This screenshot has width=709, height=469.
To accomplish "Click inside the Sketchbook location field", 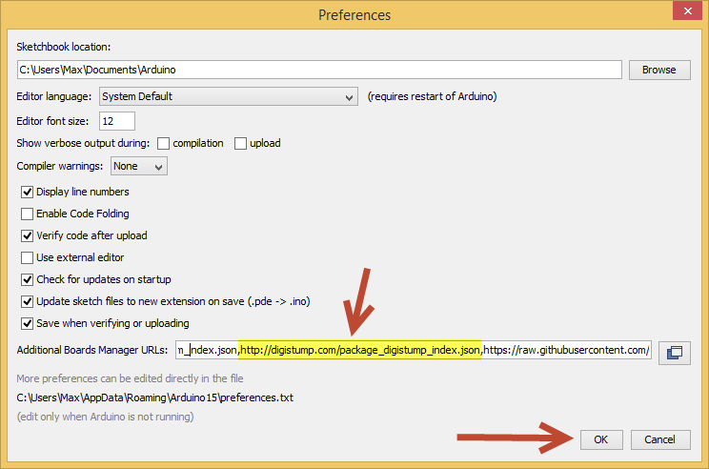I will click(x=319, y=70).
